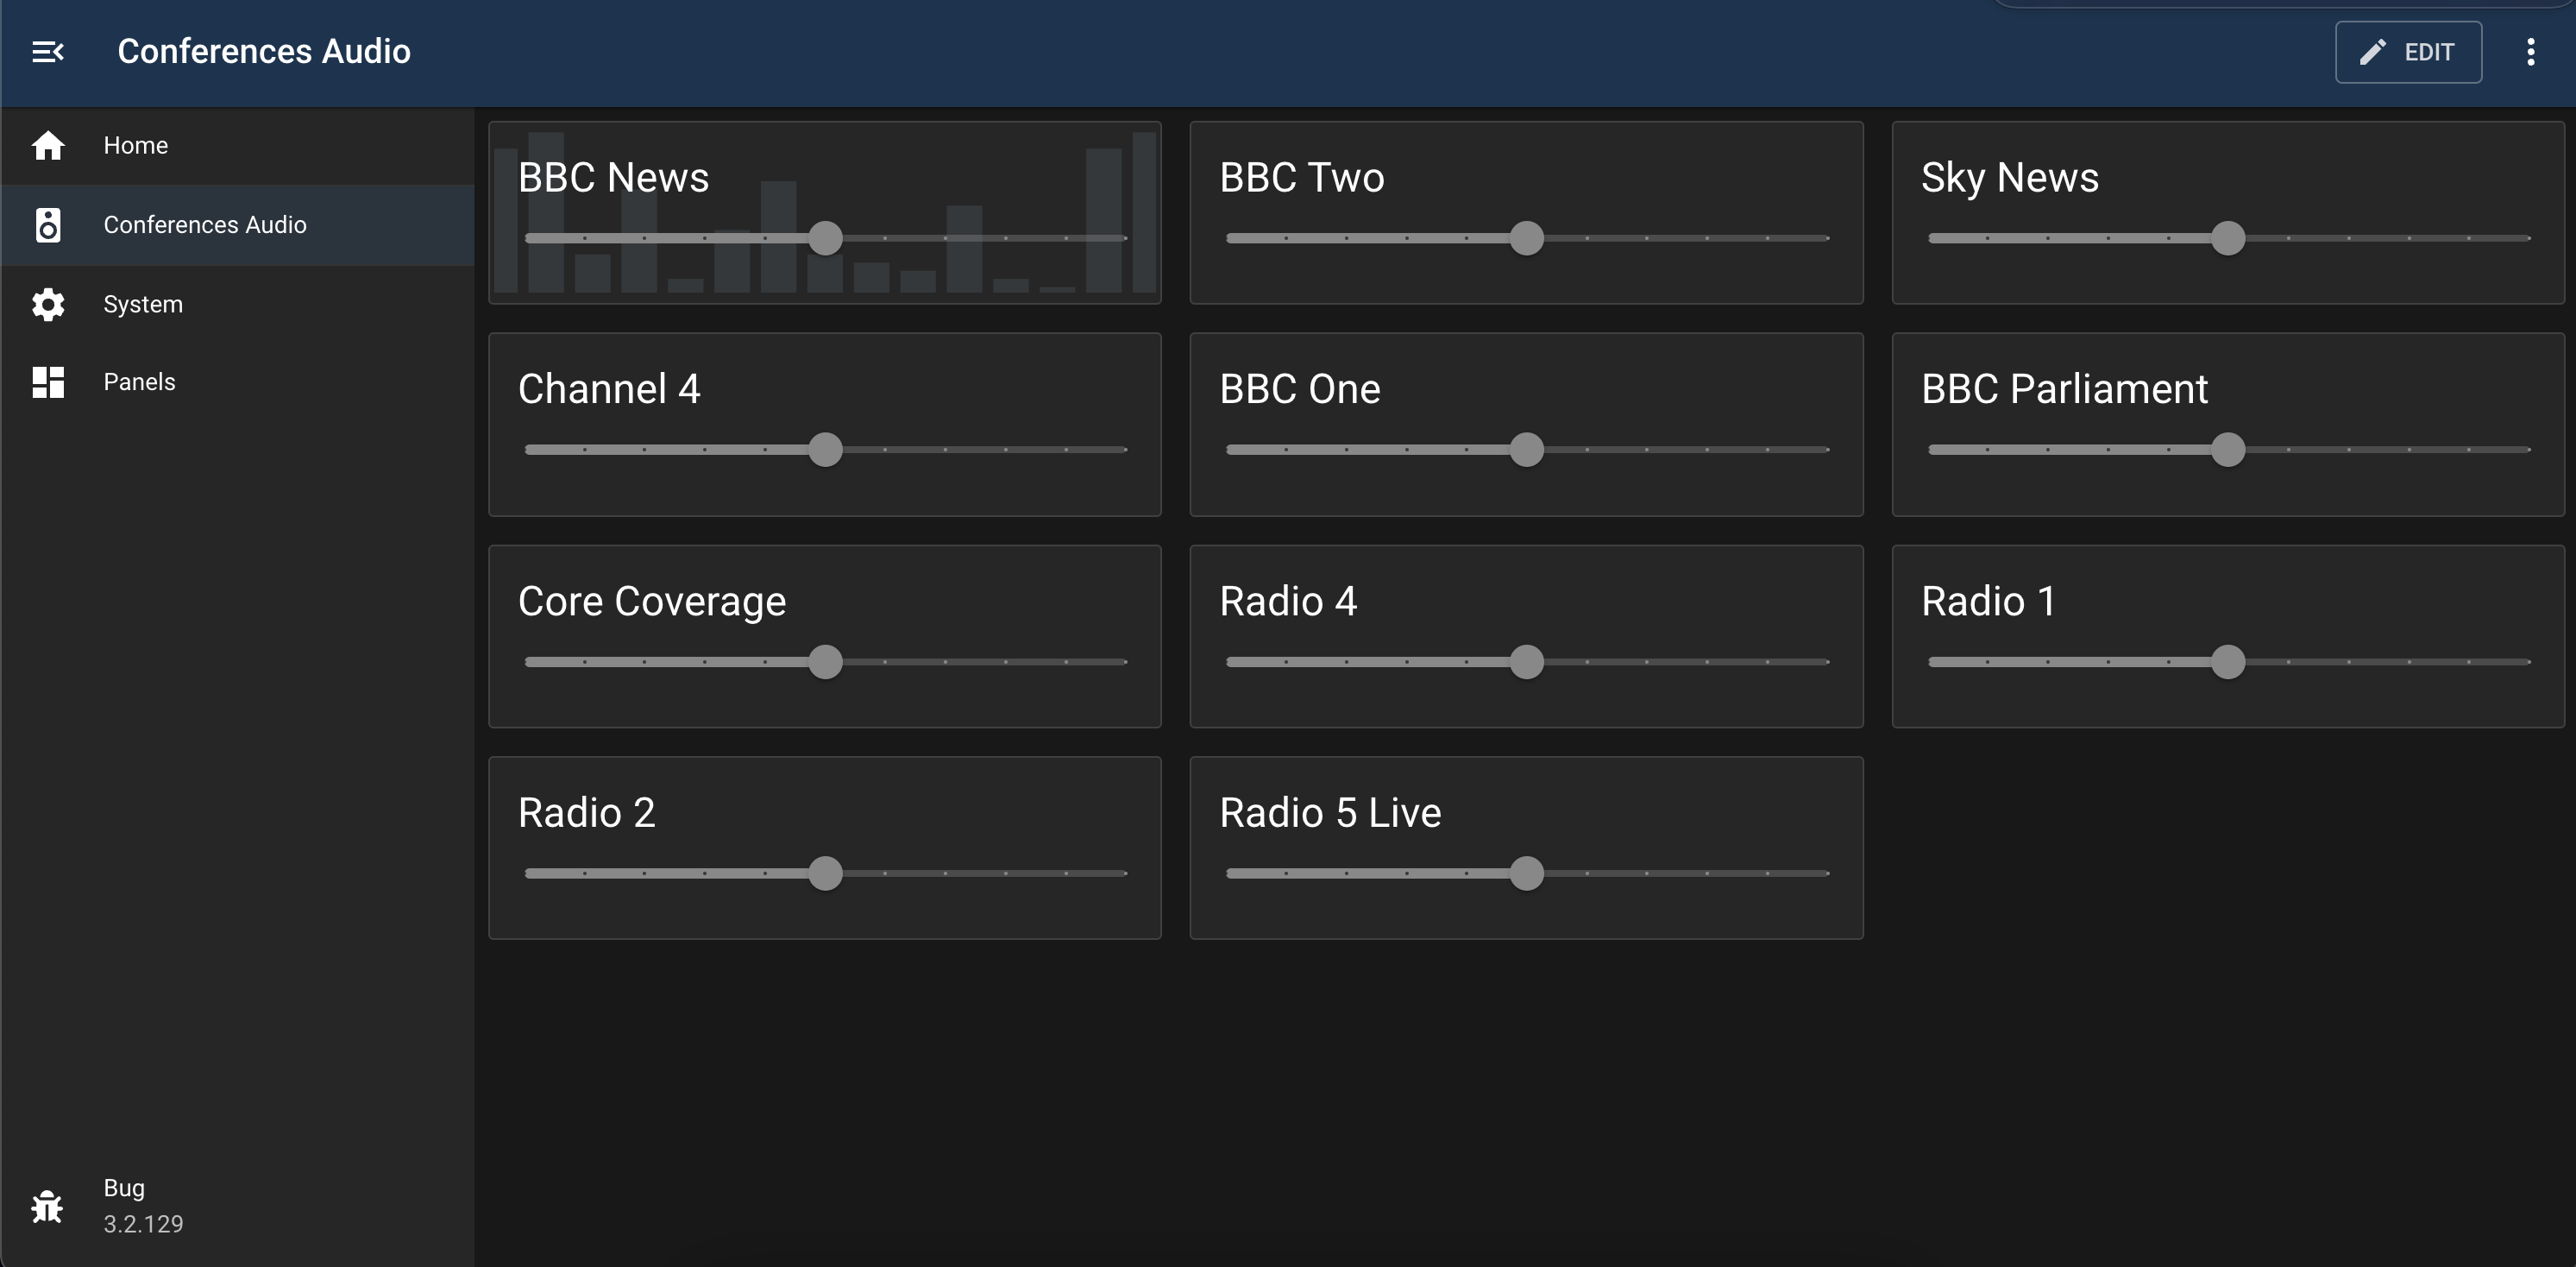Select the Home navigation entry
This screenshot has width=2576, height=1267.
(x=136, y=145)
